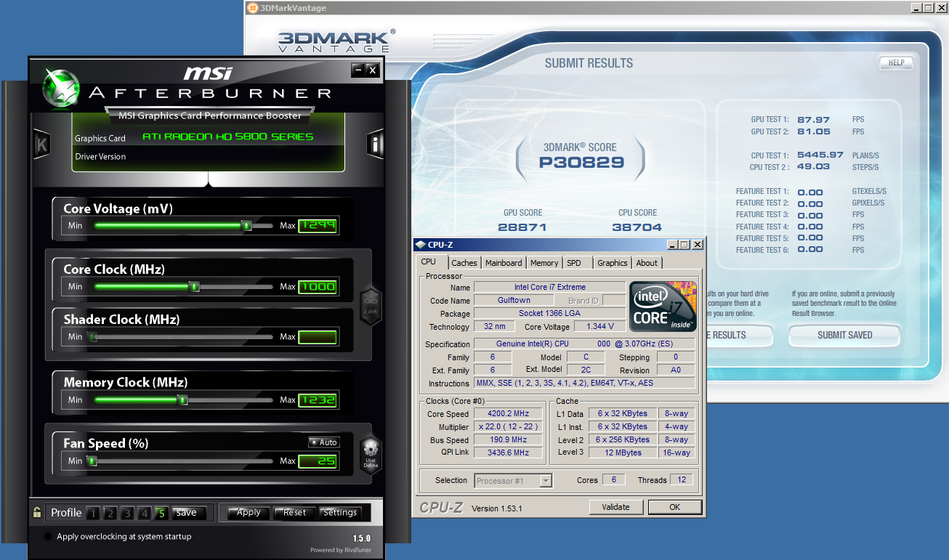949x560 pixels.
Task: Select profile slot 1
Action: (x=92, y=514)
